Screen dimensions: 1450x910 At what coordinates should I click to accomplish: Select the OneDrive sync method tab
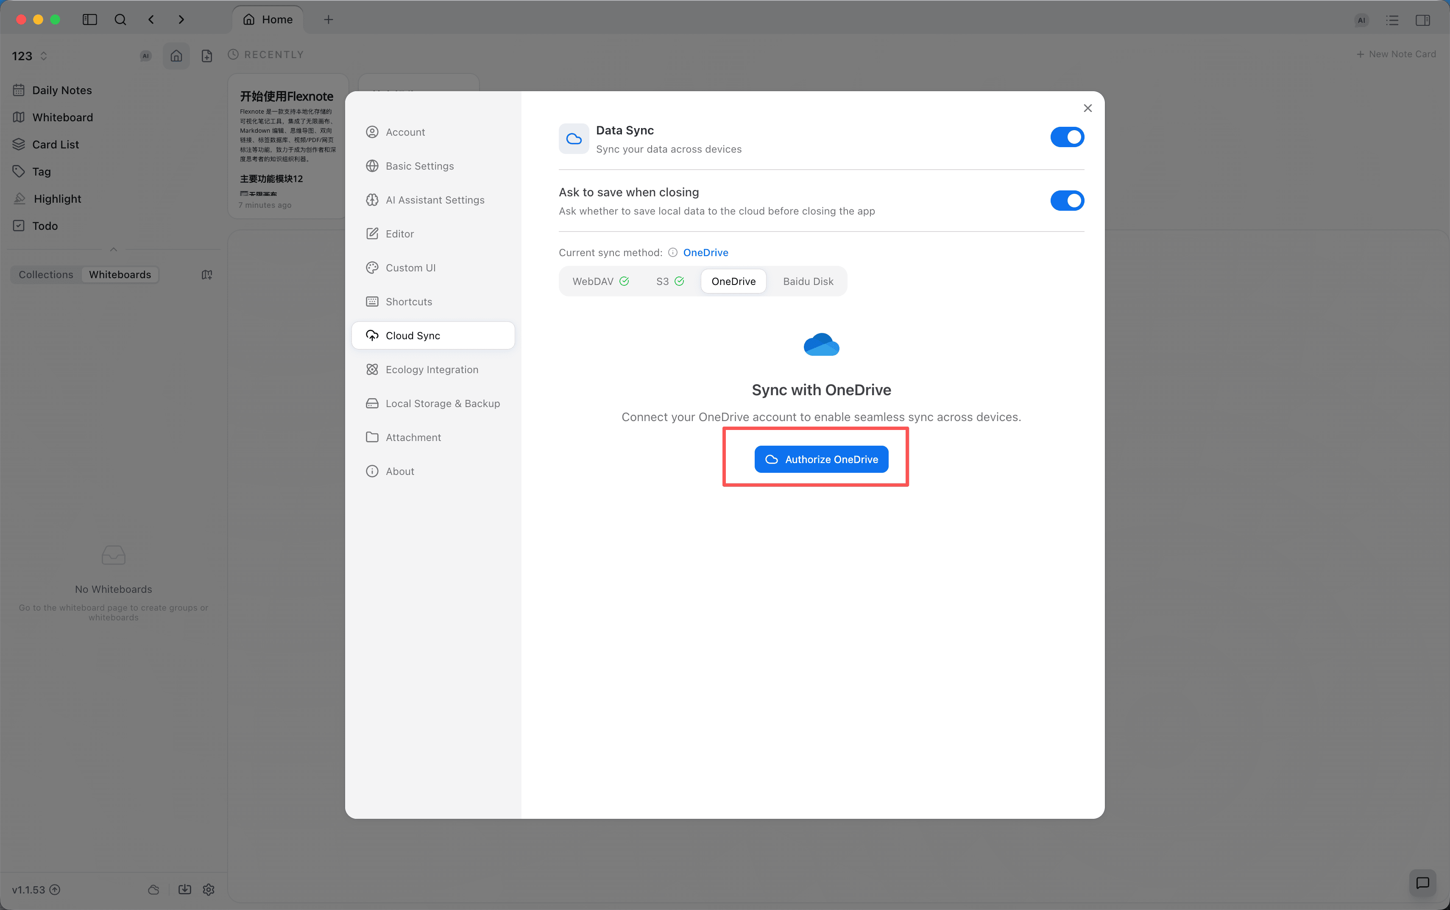[733, 281]
